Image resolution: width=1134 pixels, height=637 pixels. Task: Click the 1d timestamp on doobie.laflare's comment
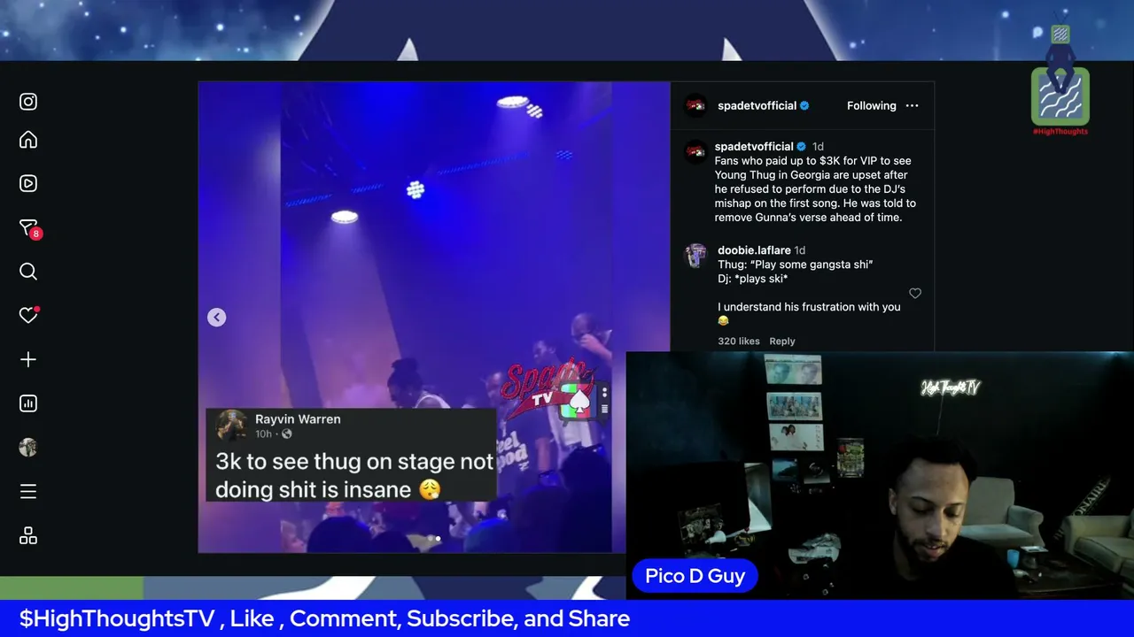pyautogui.click(x=800, y=250)
